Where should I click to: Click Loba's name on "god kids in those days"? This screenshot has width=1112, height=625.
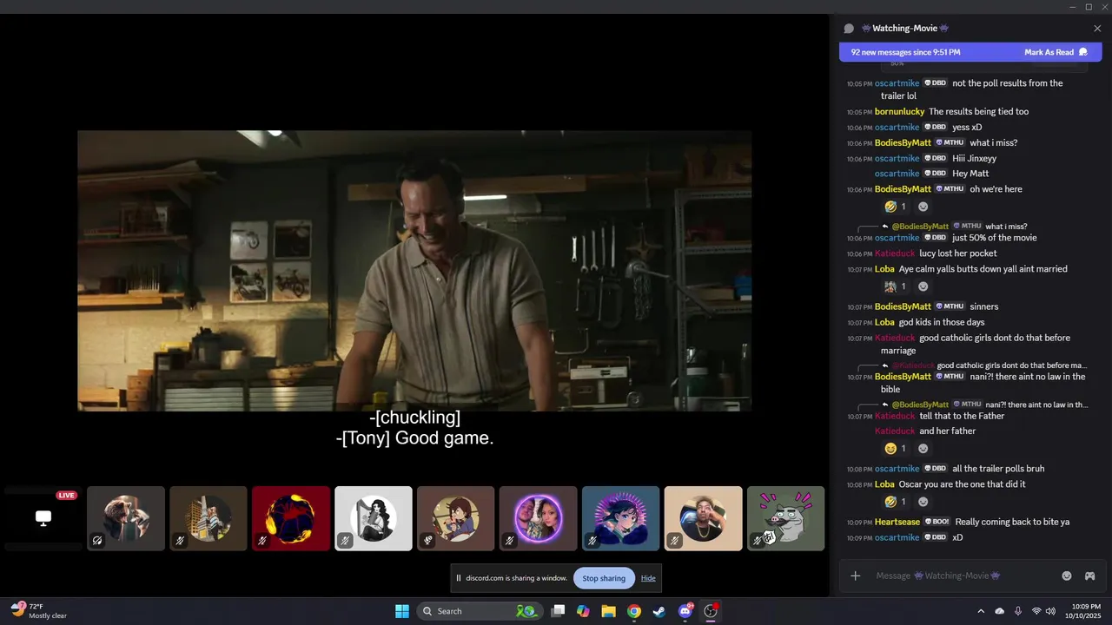tap(884, 323)
